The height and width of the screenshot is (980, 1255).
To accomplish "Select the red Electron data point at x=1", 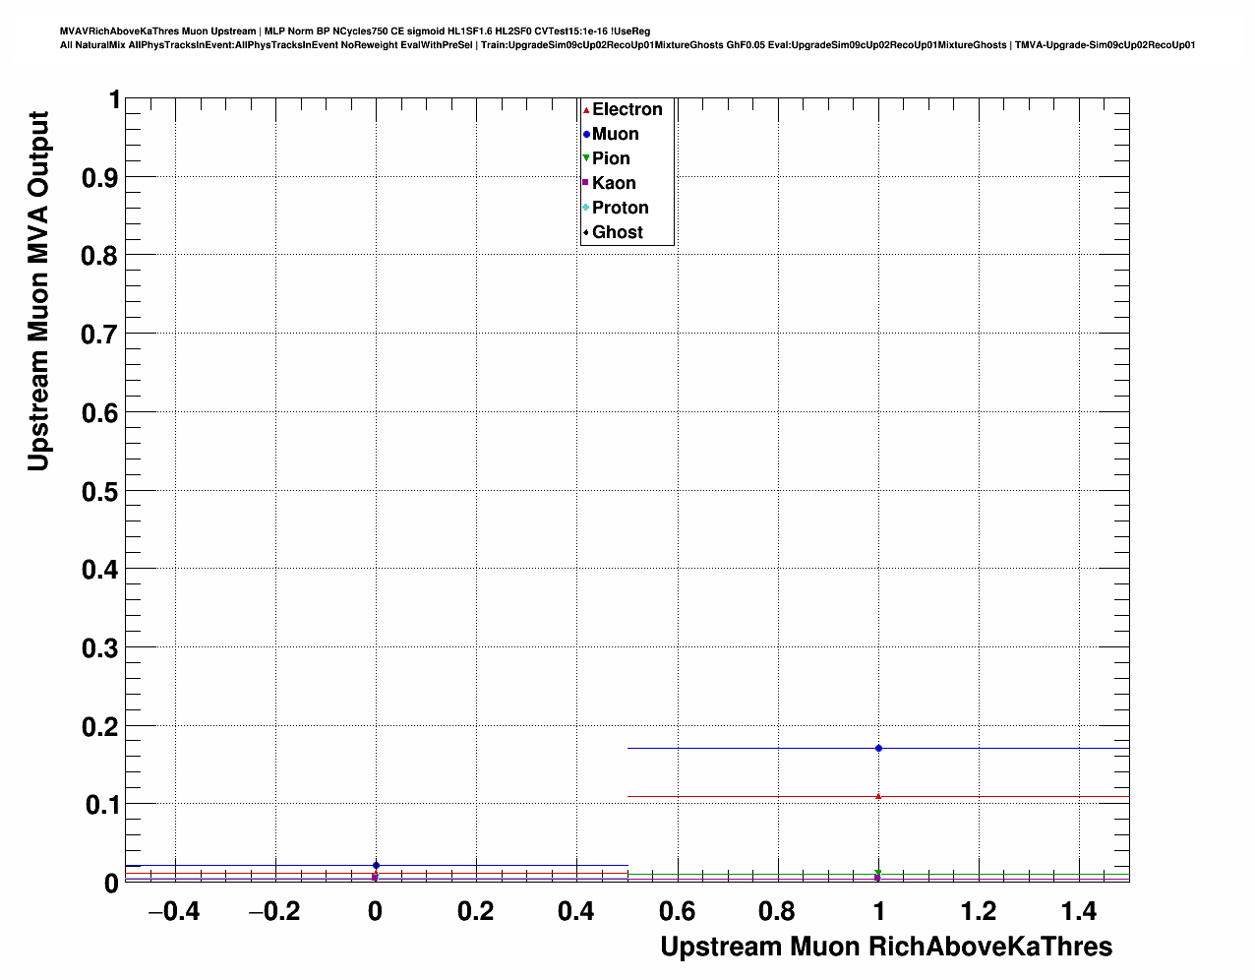I will click(878, 796).
